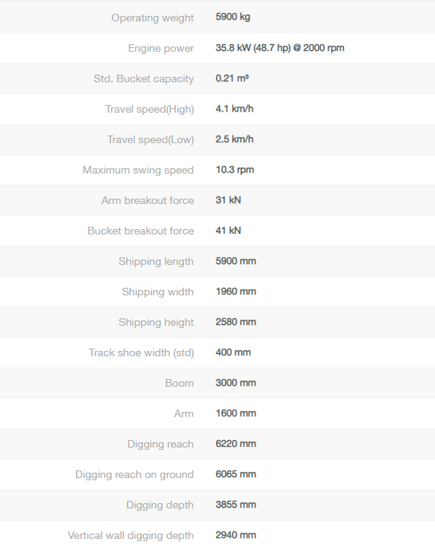
Task: Click the Operating weight value 5900 kg
Action: 233,17
